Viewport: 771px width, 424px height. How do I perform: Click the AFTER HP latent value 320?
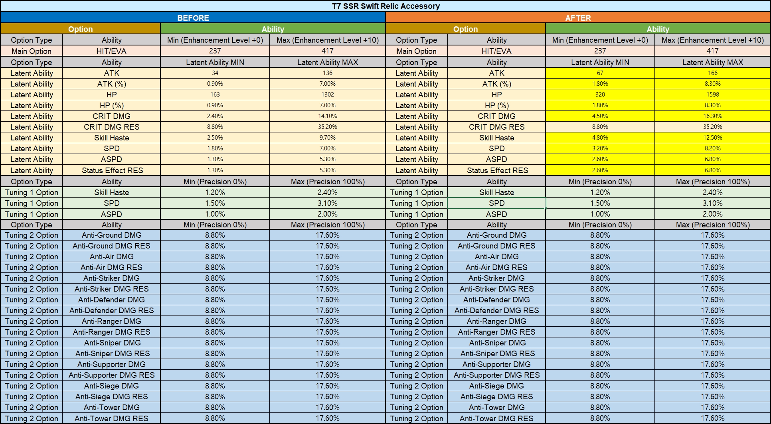click(x=600, y=95)
